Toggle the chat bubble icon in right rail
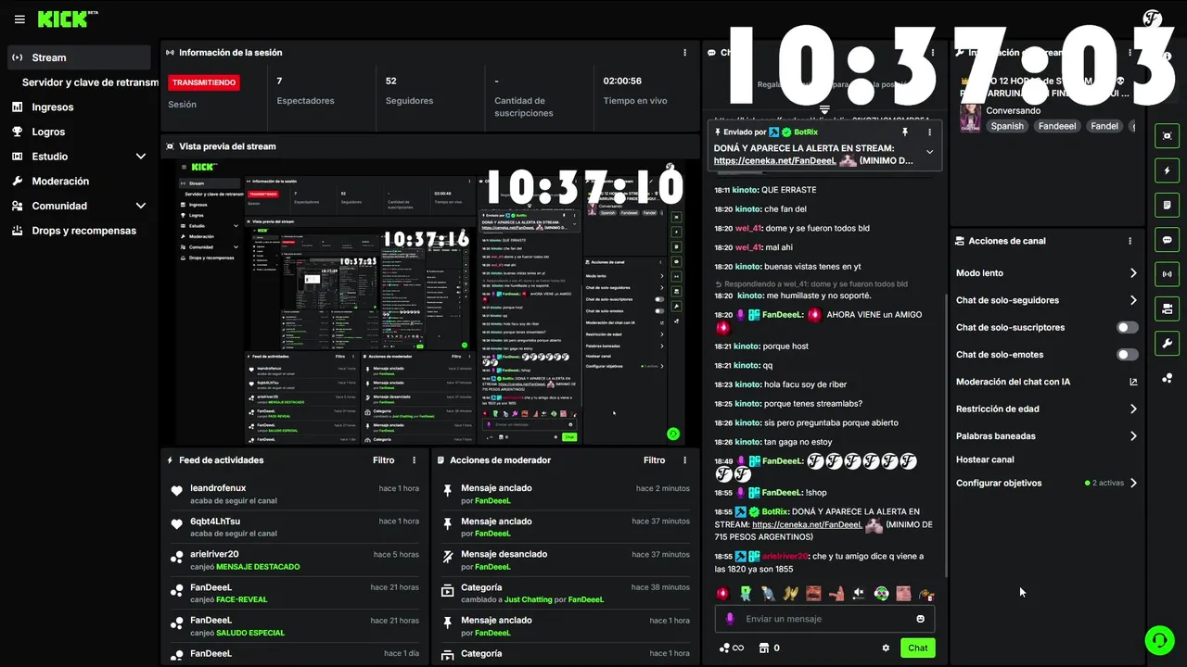The image size is (1187, 667). 1167,239
